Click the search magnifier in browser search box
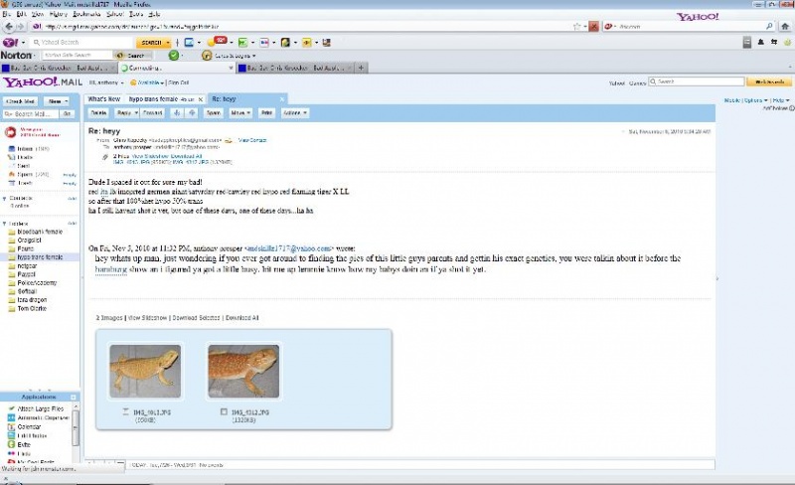The height and width of the screenshot is (485, 795). pyautogui.click(x=769, y=27)
